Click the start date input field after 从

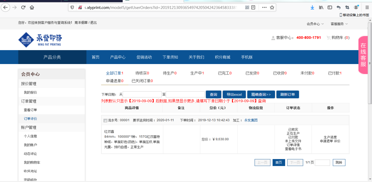click(142, 95)
